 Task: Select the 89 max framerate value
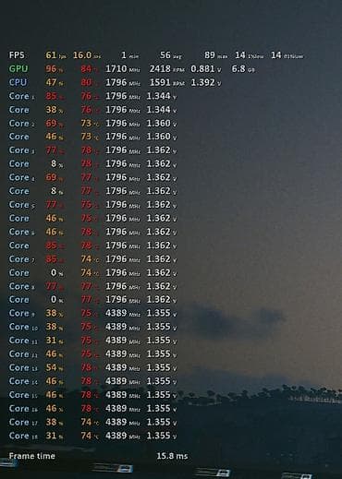[215, 55]
